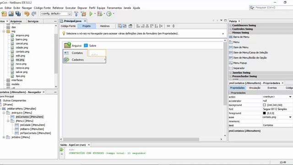Toggle horizontal resizability icon in designer toolbar
The height and width of the screenshot is (165, 293).
click(168, 26)
